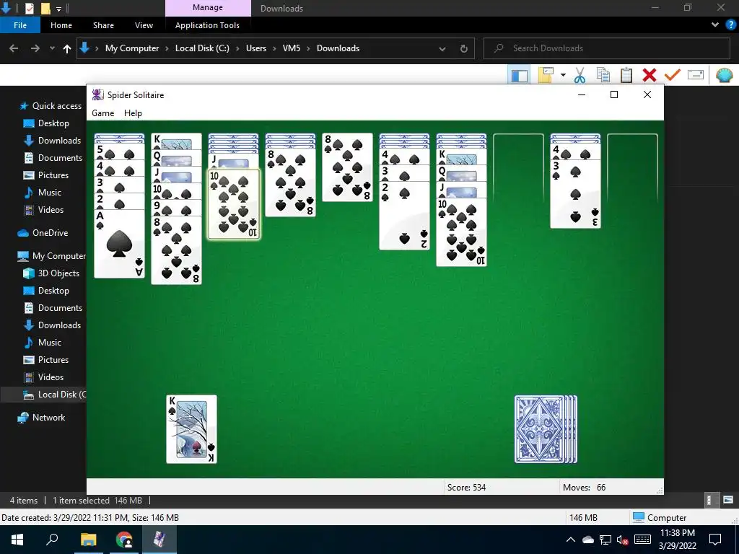Screen dimensions: 739x554
Task: Open Quick Access Toolbar customize dropdown
Action: [58, 9]
